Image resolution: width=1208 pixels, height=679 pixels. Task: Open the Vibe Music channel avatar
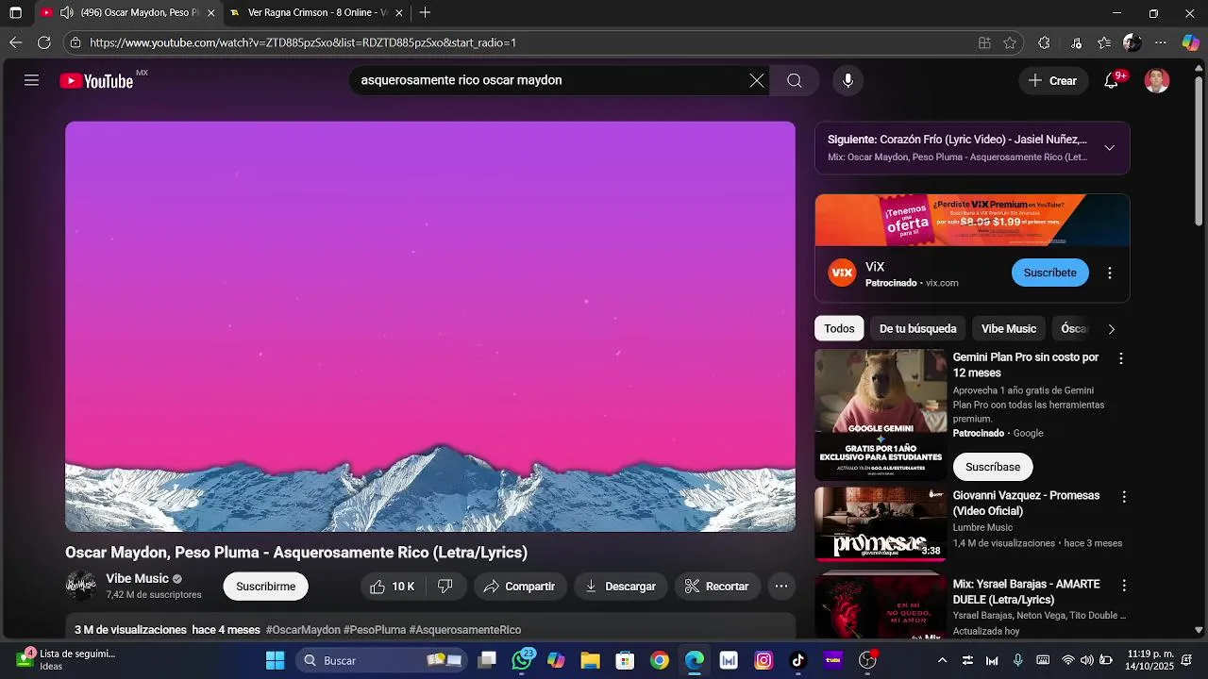point(81,586)
